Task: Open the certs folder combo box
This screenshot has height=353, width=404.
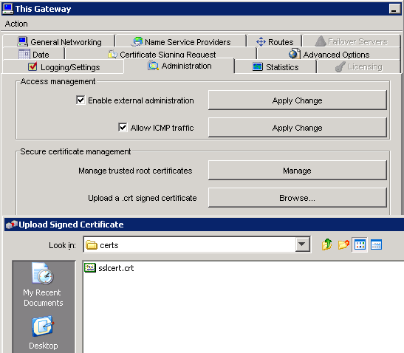Action: [197, 244]
